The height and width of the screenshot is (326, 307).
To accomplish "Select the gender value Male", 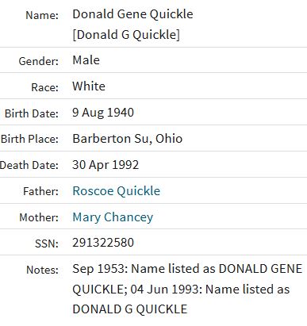I will pyautogui.click(x=86, y=60).
